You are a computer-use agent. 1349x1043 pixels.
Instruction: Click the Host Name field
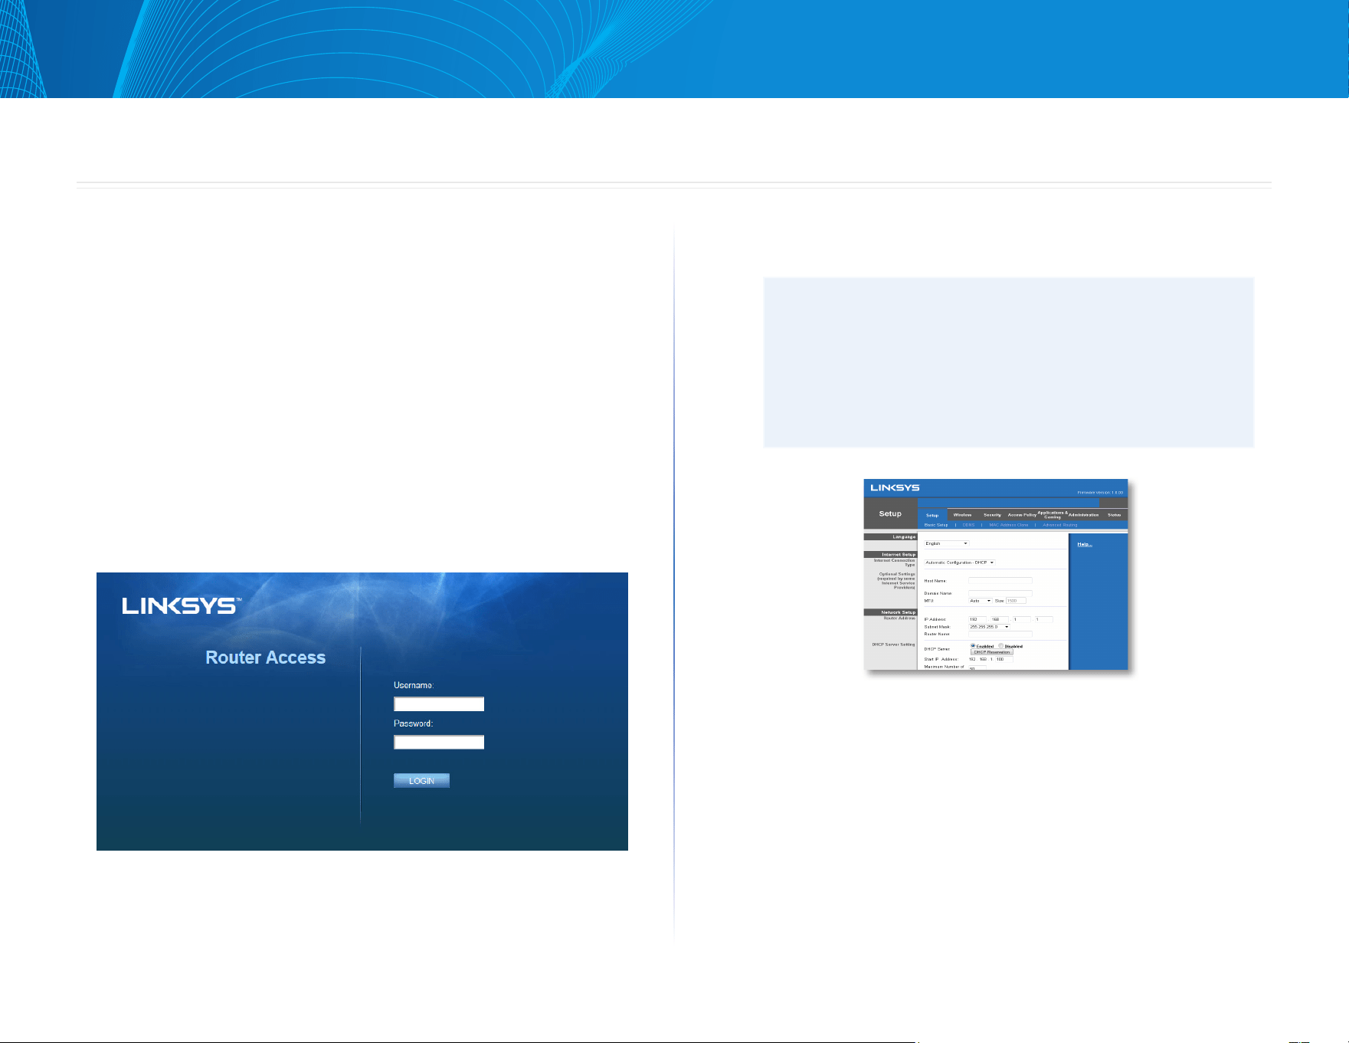(x=1000, y=581)
